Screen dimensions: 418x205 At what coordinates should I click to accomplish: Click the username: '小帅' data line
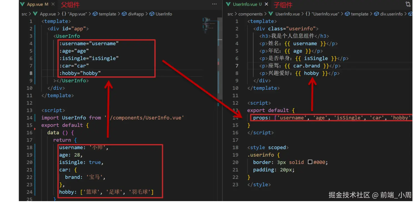83,147
